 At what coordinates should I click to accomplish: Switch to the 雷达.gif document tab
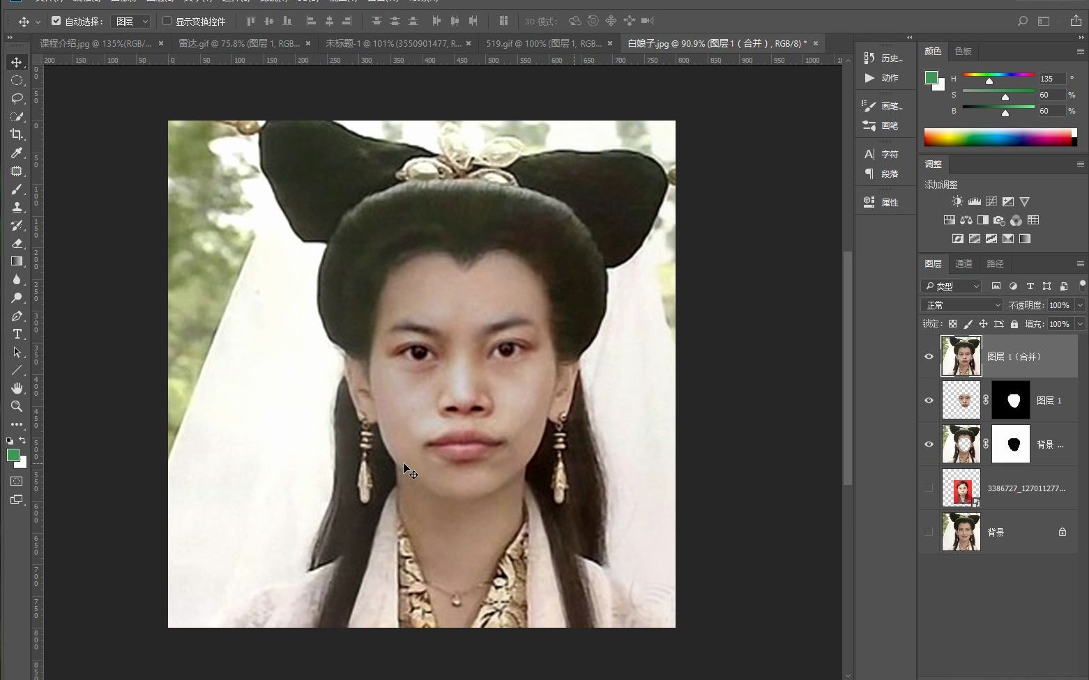coord(239,43)
